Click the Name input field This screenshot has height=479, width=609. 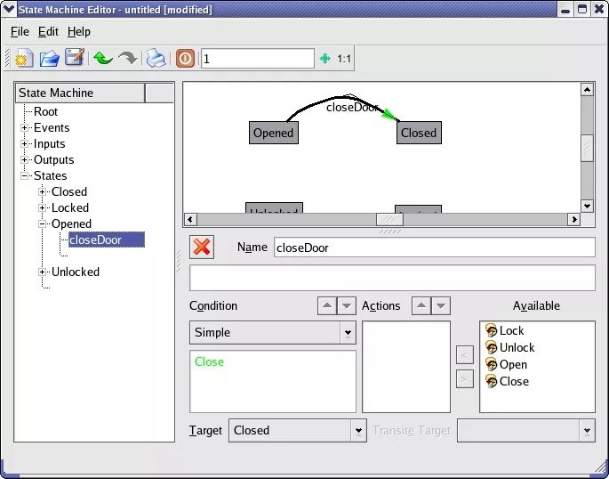[x=434, y=248]
